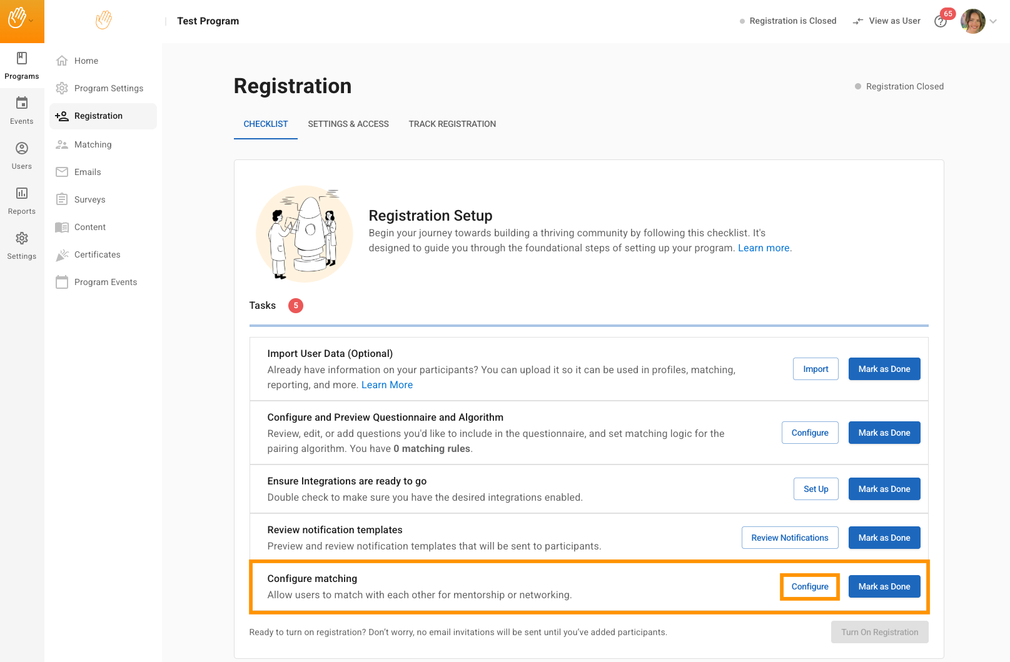This screenshot has width=1010, height=662.
Task: Open the Programs icon in left rail
Action: pyautogui.click(x=22, y=59)
